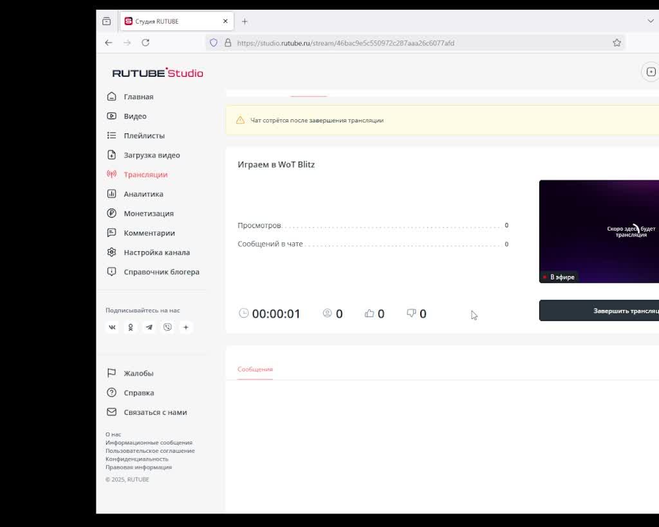659x527 pixels.
Task: Click the browser forward arrow
Action: [127, 43]
